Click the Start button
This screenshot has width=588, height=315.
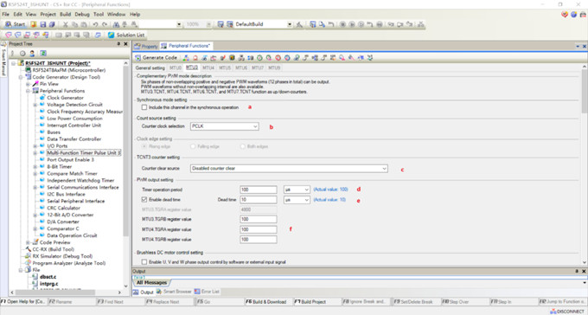coord(16,24)
